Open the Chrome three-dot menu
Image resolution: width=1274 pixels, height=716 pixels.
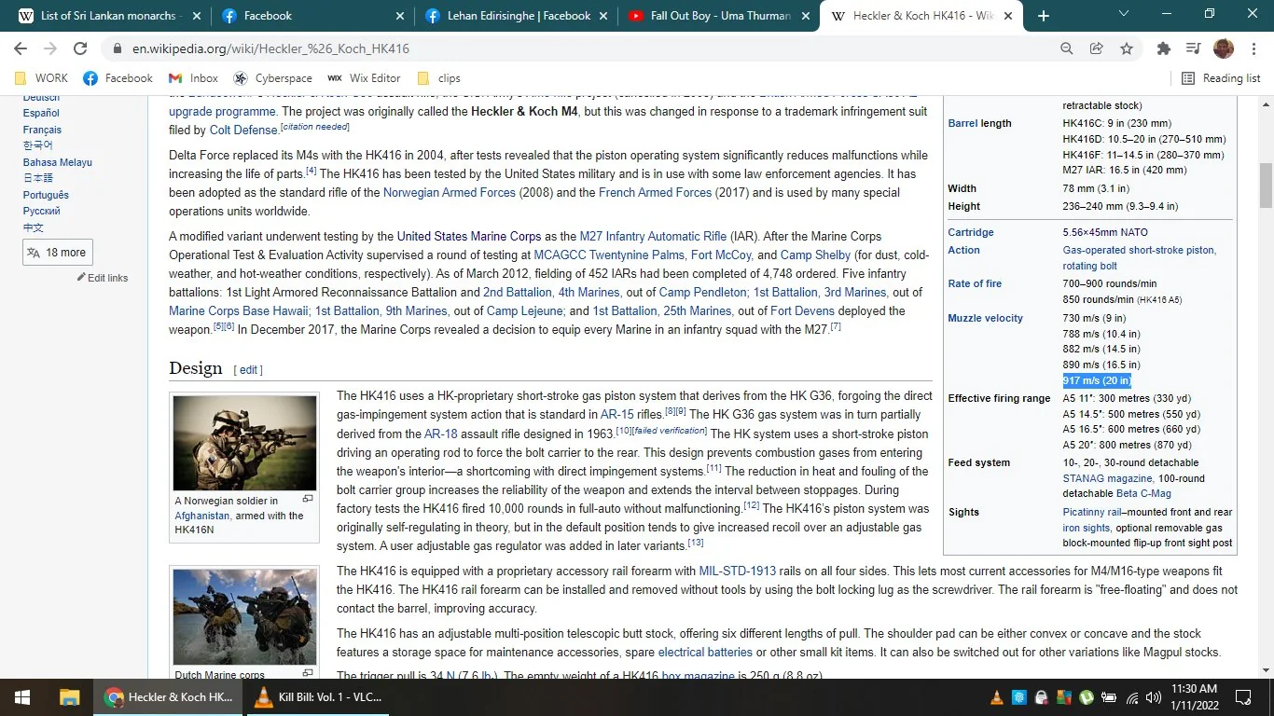tap(1253, 48)
